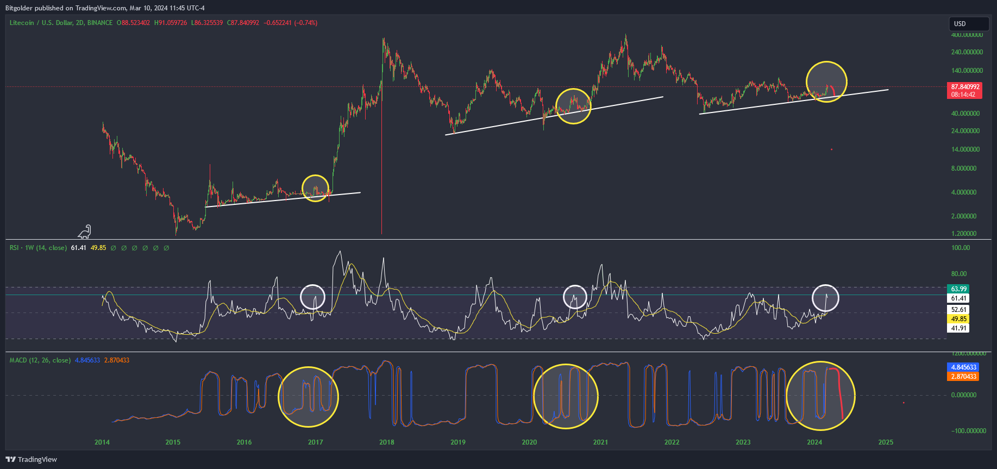This screenshot has height=469, width=997.
Task: Click the open value O88.523402
Action: 133,23
